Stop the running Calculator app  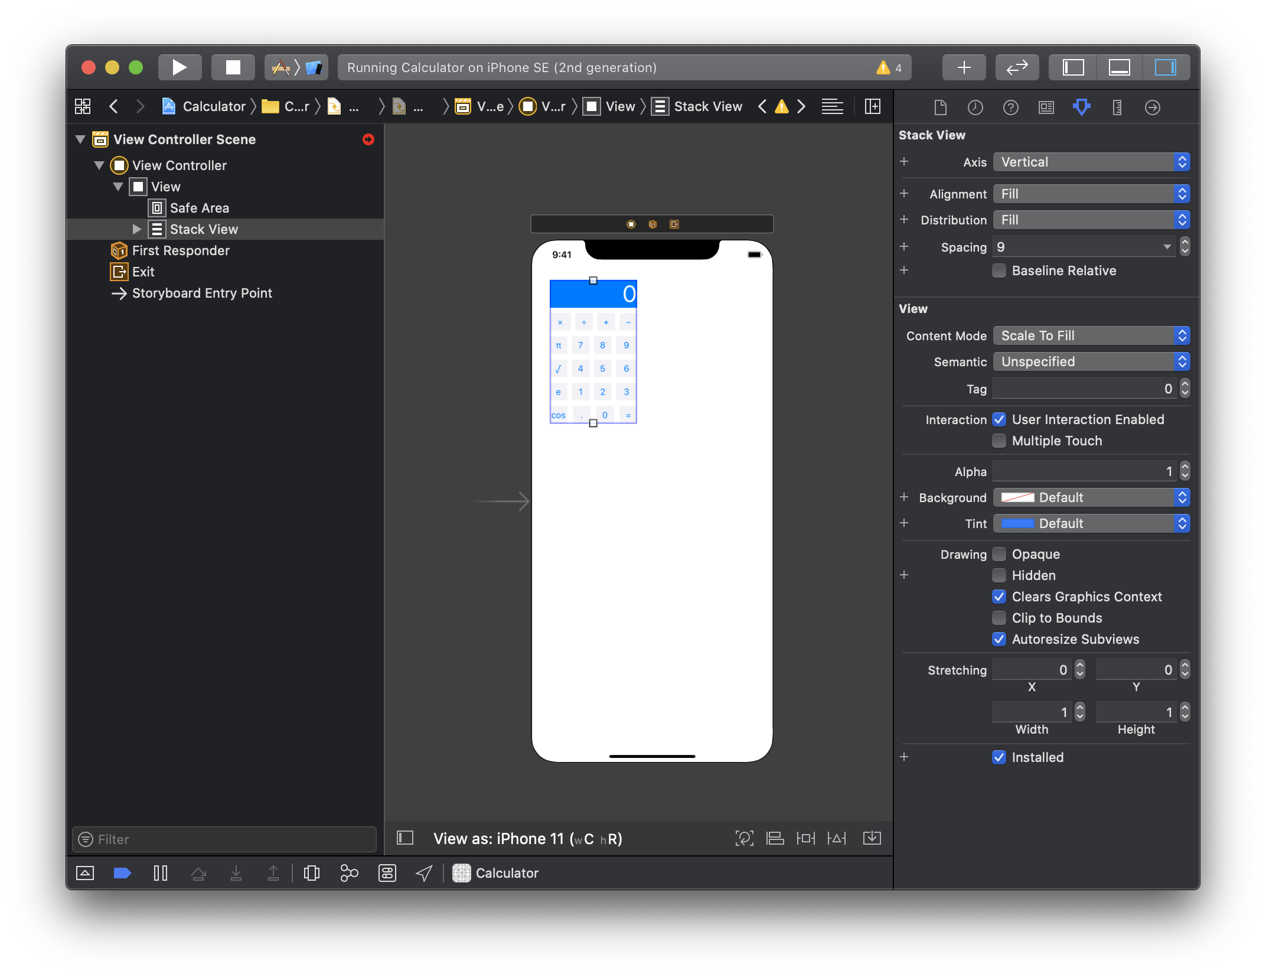tap(233, 67)
